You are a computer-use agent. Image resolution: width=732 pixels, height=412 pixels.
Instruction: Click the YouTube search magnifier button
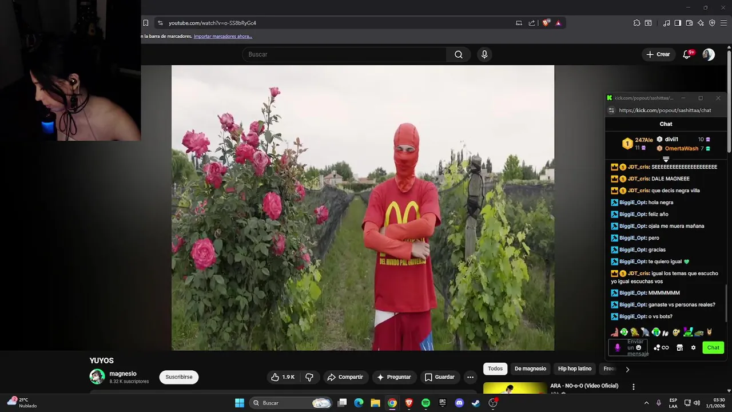459,54
